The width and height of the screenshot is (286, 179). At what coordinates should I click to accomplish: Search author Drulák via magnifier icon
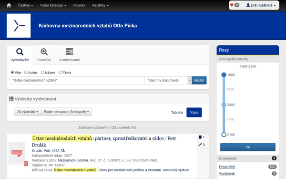pyautogui.click(x=63, y=150)
